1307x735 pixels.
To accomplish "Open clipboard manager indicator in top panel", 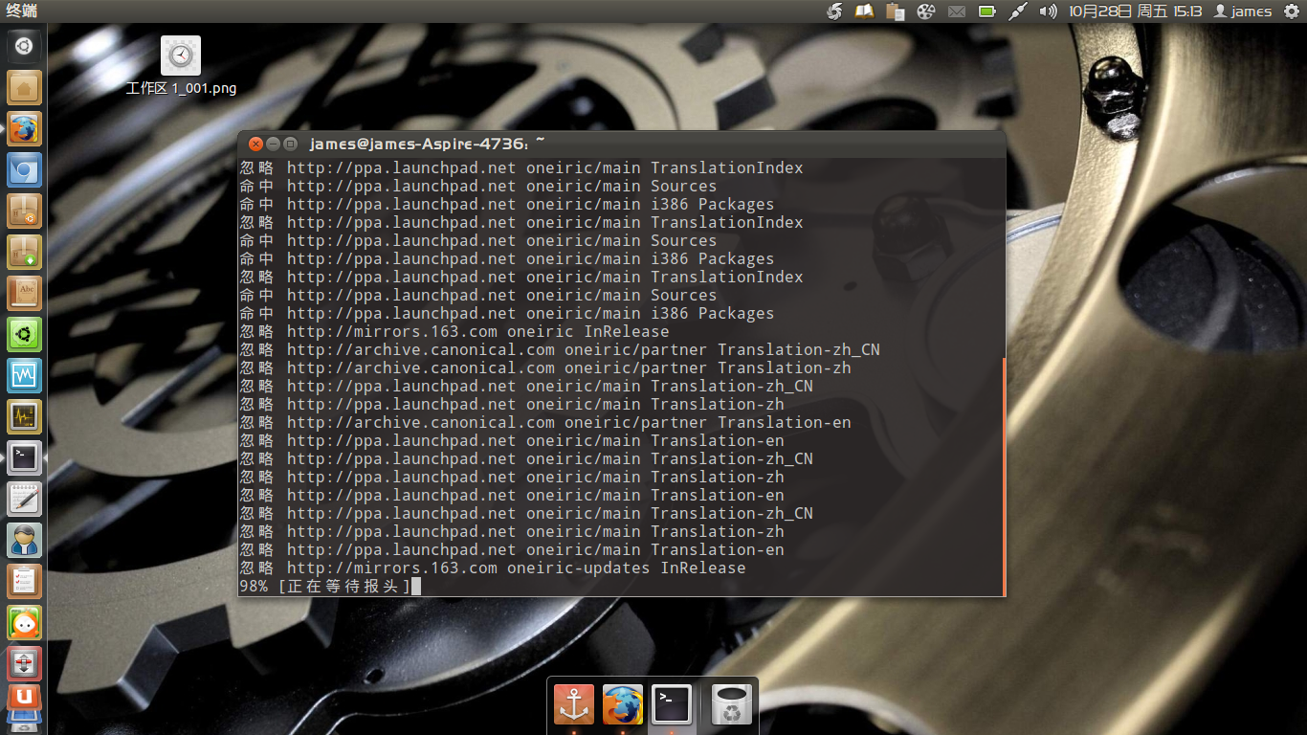I will [x=896, y=11].
